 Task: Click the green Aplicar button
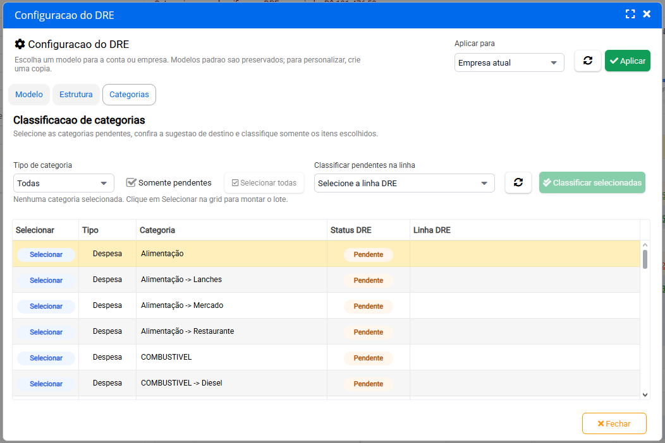[x=627, y=61]
